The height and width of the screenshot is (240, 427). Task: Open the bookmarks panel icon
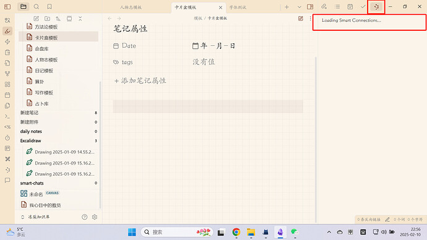[x=50, y=7]
